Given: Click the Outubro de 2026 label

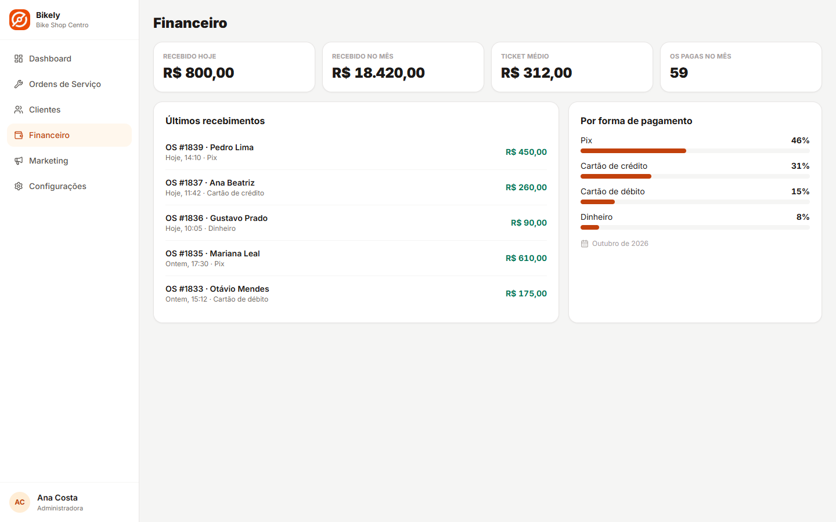Looking at the screenshot, I should point(620,244).
